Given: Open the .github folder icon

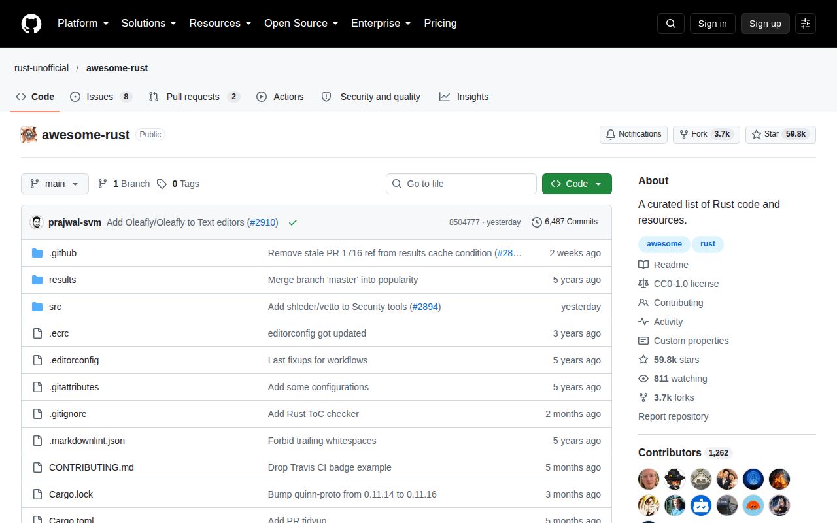Looking at the screenshot, I should coord(37,253).
